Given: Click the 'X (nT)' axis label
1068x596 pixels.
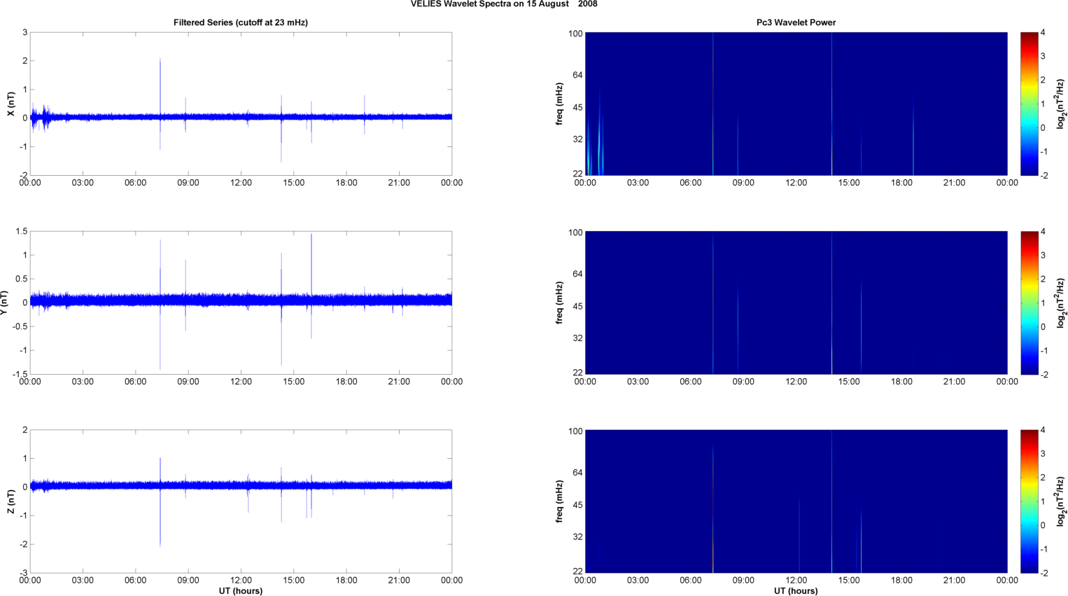Looking at the screenshot, I should (x=10, y=104).
